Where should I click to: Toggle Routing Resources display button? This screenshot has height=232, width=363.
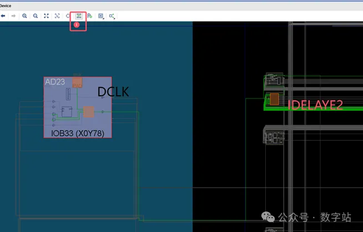(79, 16)
